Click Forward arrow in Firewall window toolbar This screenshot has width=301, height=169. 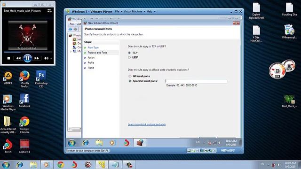point(75,29)
